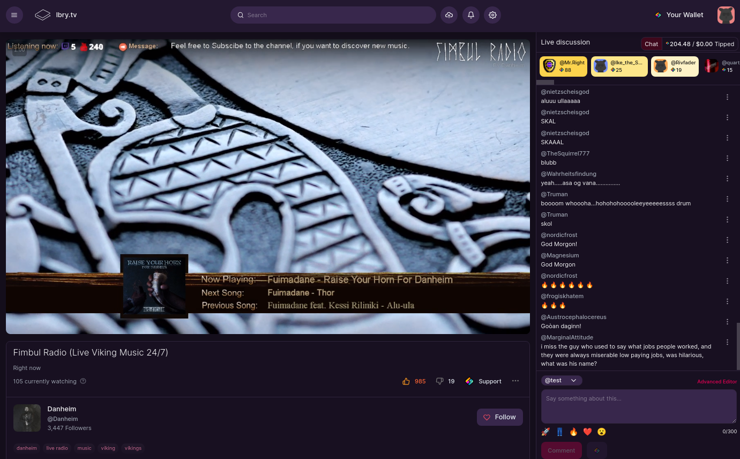This screenshot has height=459, width=740.
Task: Open the settings gear menu
Action: [x=493, y=15]
